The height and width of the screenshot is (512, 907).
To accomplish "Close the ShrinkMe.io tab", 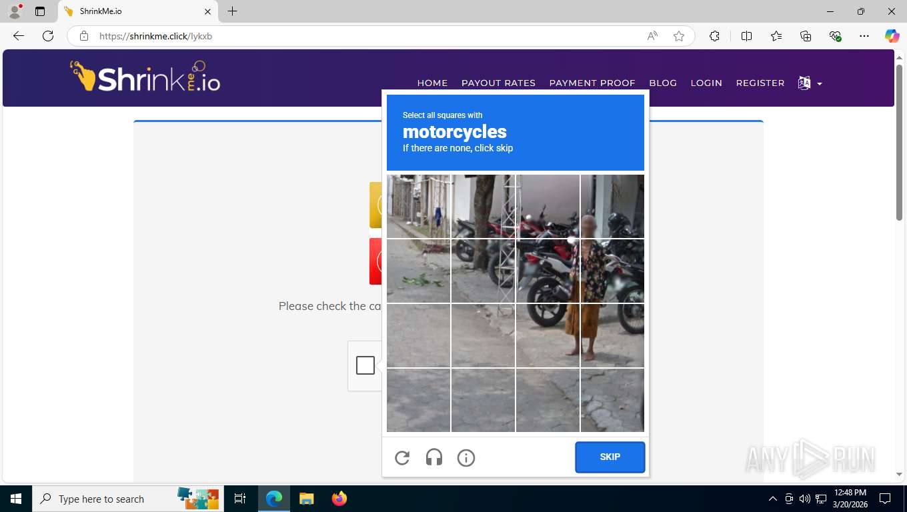I will (x=207, y=11).
